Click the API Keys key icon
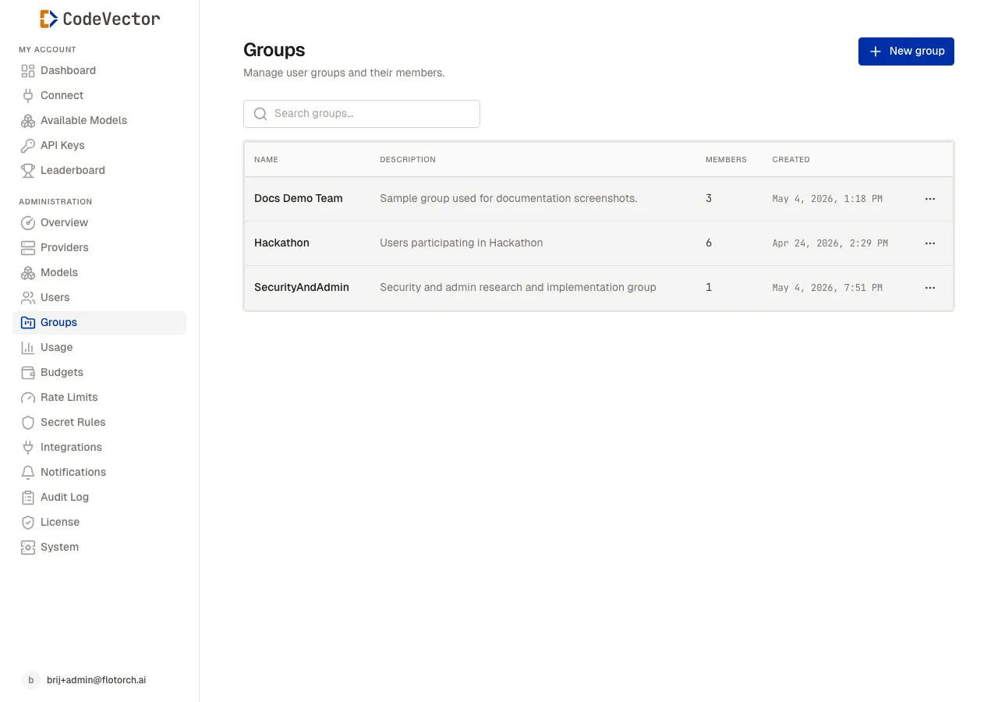Screen dimensions: 998x702 [28, 146]
